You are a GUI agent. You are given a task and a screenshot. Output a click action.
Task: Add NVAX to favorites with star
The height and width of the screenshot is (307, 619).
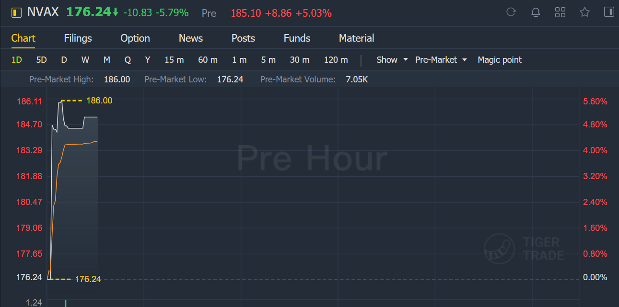(584, 12)
